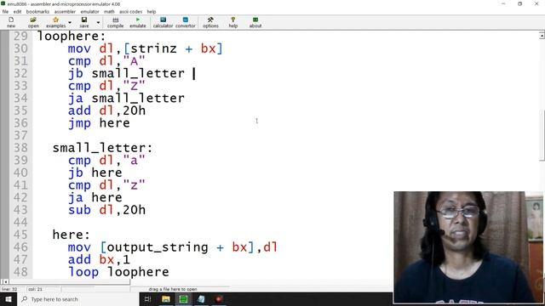Click 'drag a file here to open' status text
Image resolution: width=545 pixels, height=306 pixels.
tap(173, 289)
